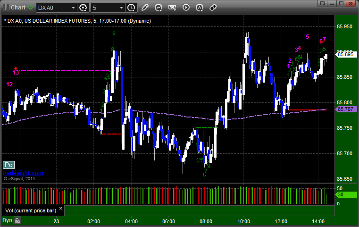359x227 pixels.
Task: Click the green 9 count above the 03:00 peak
Action: tap(114, 33)
